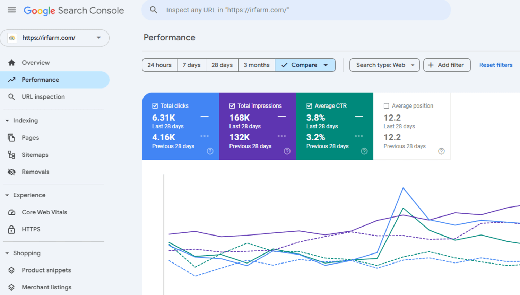520x295 pixels.
Task: Select the 7 days date range
Action: point(192,65)
